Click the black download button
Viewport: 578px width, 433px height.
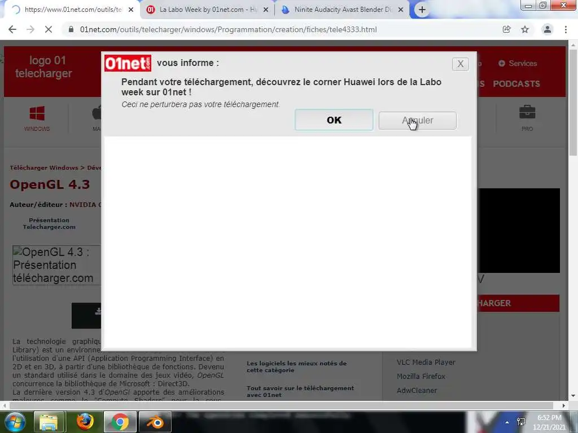[86, 316]
